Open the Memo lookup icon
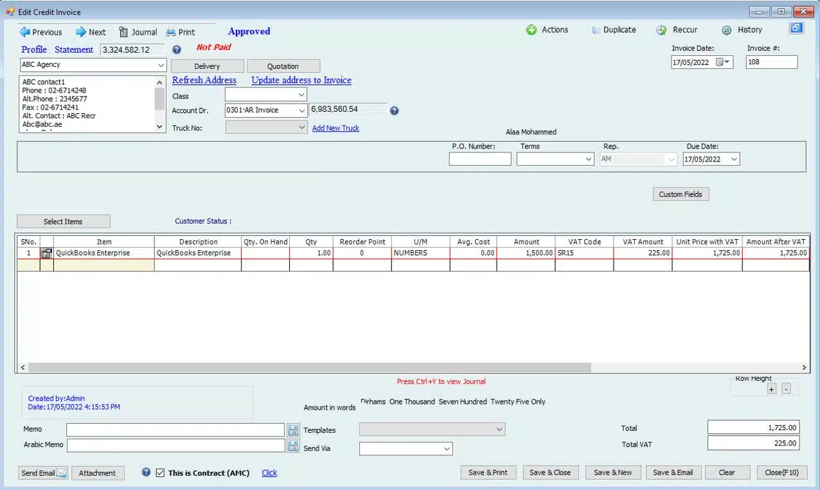This screenshot has width=820, height=490. [293, 430]
